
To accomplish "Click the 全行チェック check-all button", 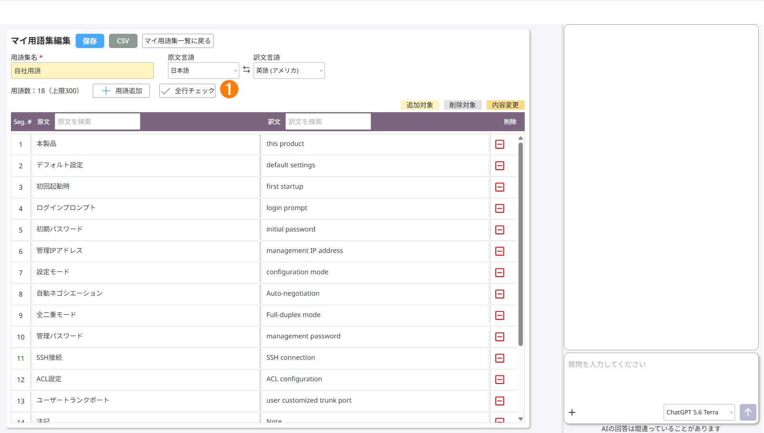I will coord(187,91).
